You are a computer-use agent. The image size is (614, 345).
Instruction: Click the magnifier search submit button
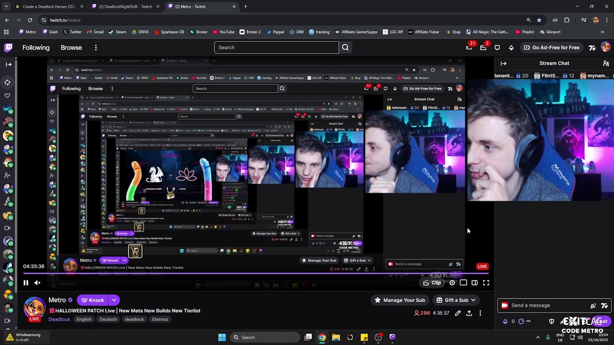tap(345, 47)
